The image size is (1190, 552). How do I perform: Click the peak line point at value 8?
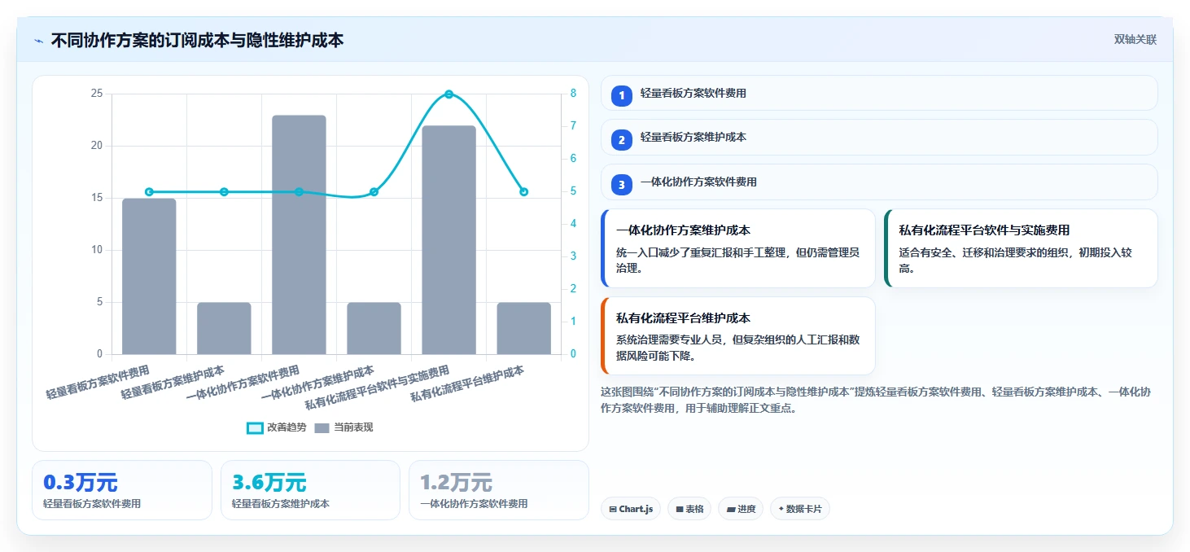pos(448,94)
